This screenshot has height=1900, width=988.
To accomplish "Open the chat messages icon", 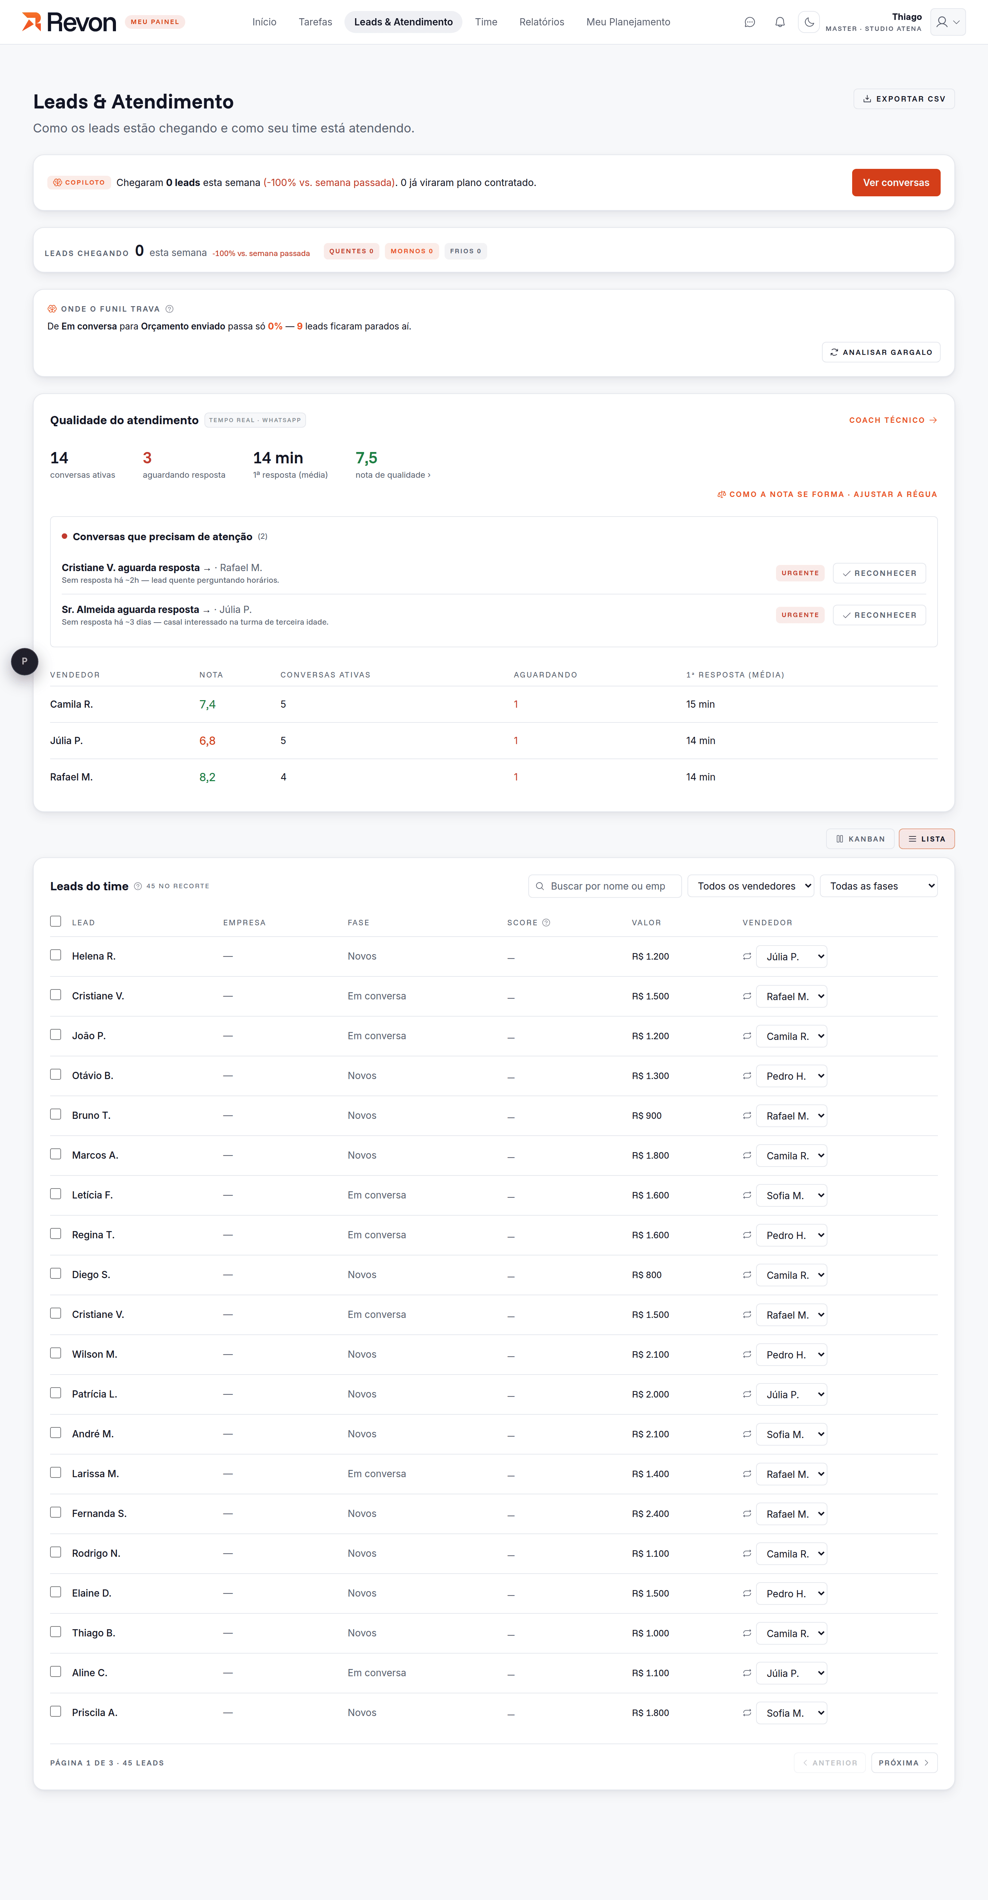I will [x=749, y=22].
